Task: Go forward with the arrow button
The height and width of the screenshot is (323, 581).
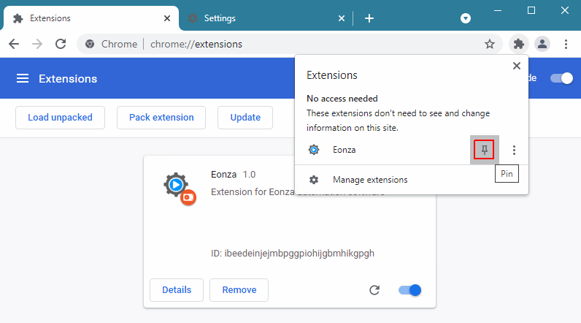Action: [x=37, y=44]
